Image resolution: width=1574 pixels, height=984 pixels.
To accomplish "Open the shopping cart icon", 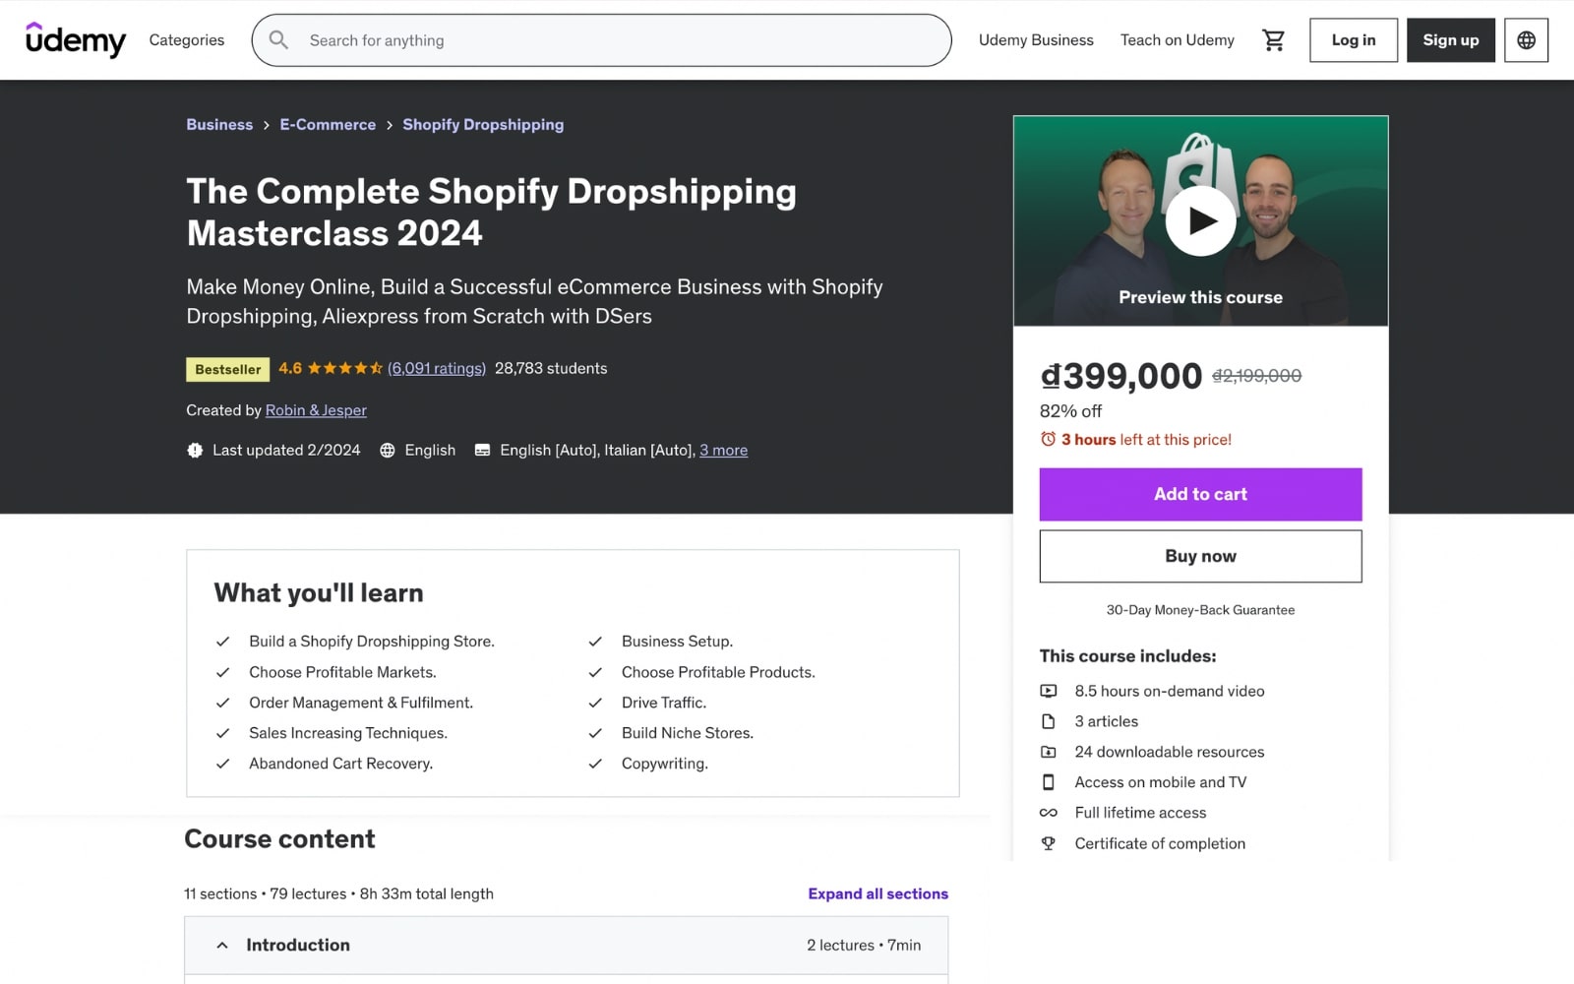I will coord(1273,39).
